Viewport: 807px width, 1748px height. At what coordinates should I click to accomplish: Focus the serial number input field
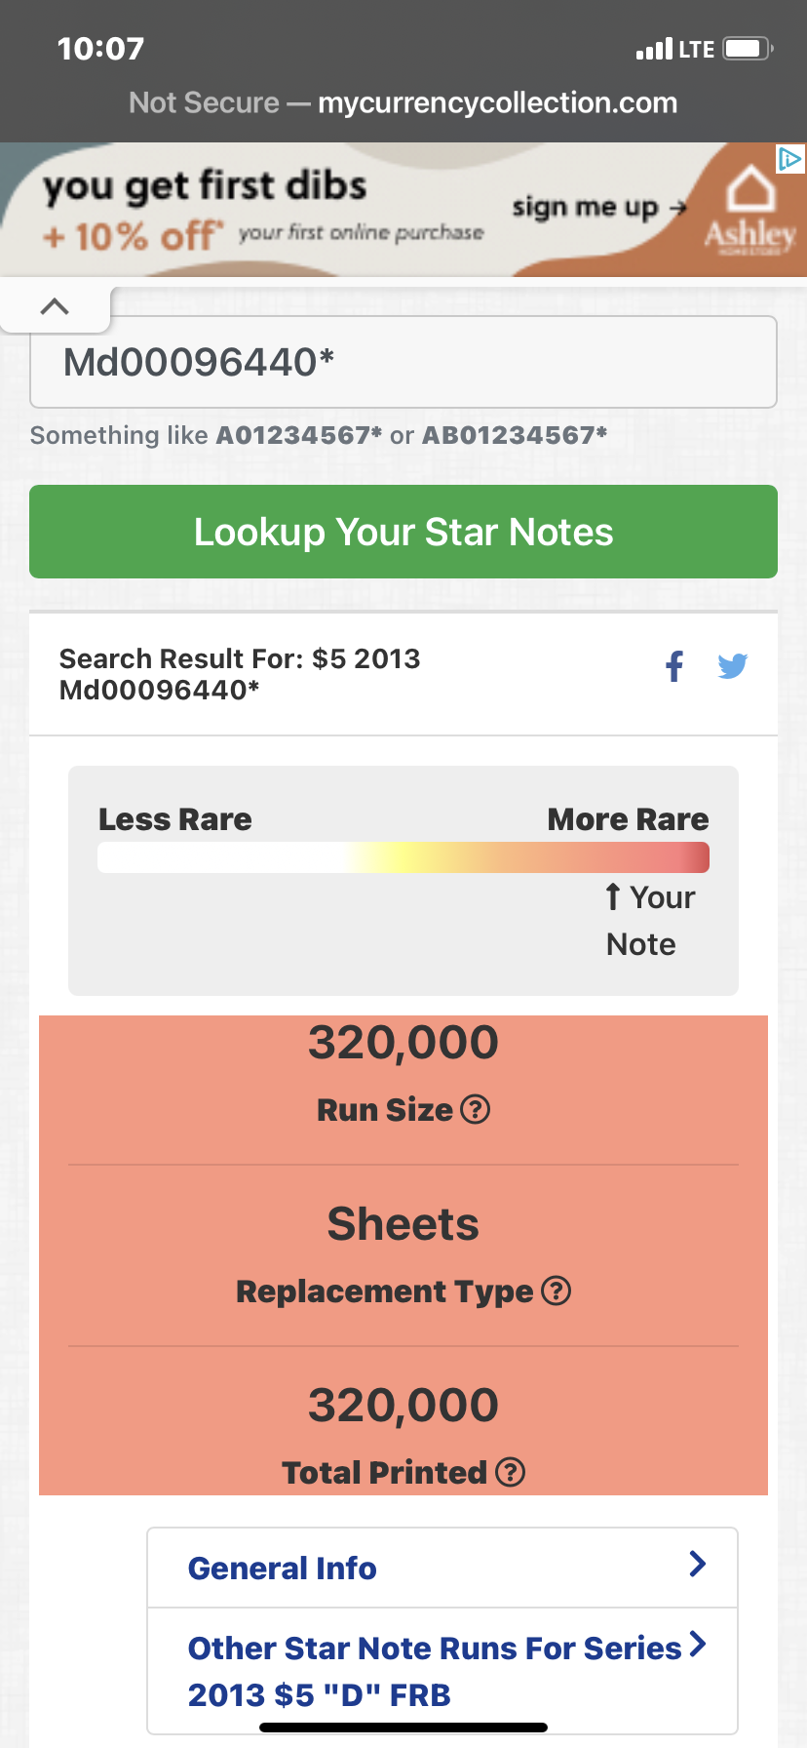(403, 362)
